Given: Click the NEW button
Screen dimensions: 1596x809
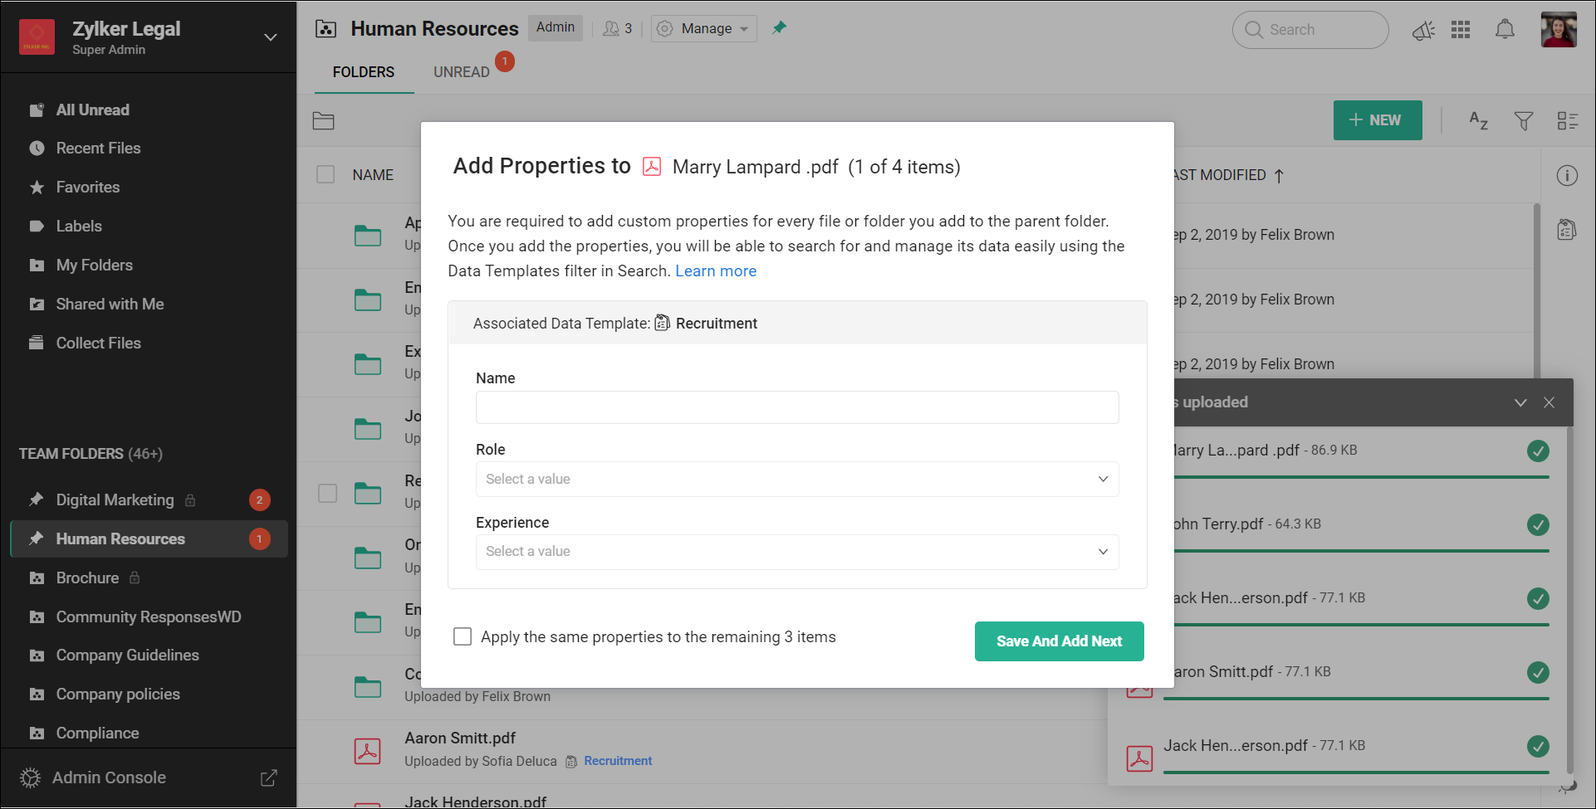Looking at the screenshot, I should 1378,120.
